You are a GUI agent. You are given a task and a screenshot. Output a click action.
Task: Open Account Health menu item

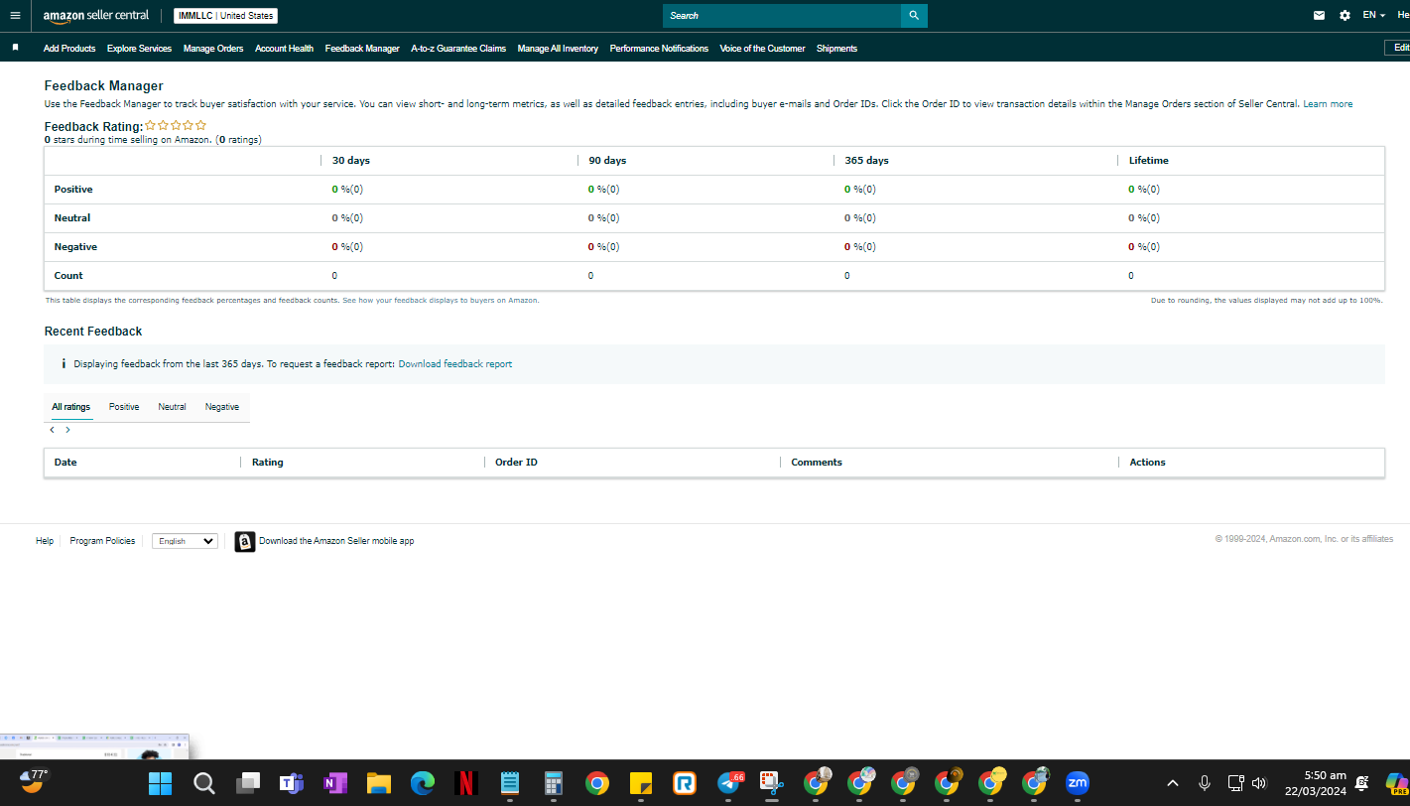284,49
